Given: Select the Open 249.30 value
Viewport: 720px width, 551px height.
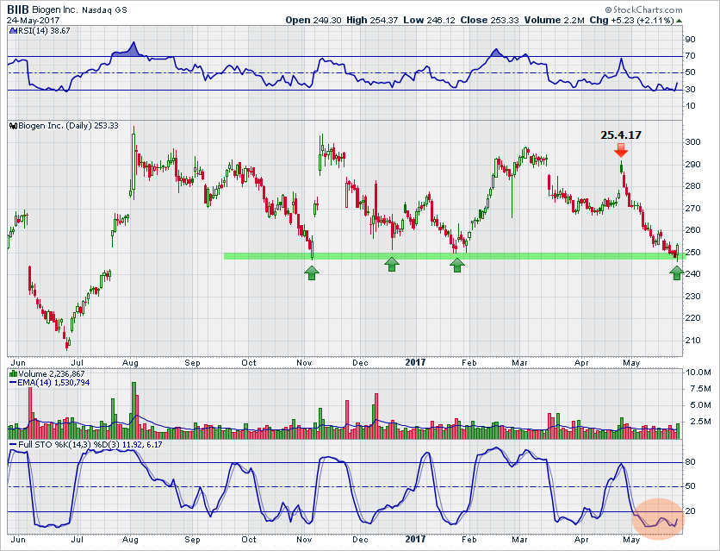Looking at the screenshot, I should 313,20.
